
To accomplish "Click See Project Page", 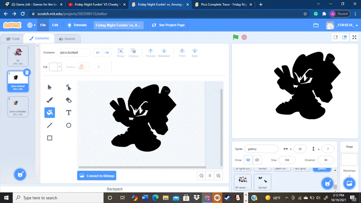I will coord(168,25).
